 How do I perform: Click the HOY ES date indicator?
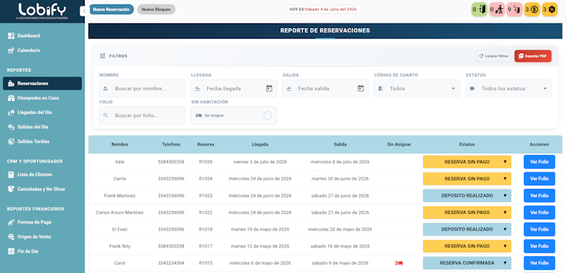click(323, 10)
